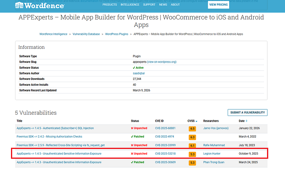Click the 5 Vulnerabilities heading
285x177 pixels.
click(36, 113)
